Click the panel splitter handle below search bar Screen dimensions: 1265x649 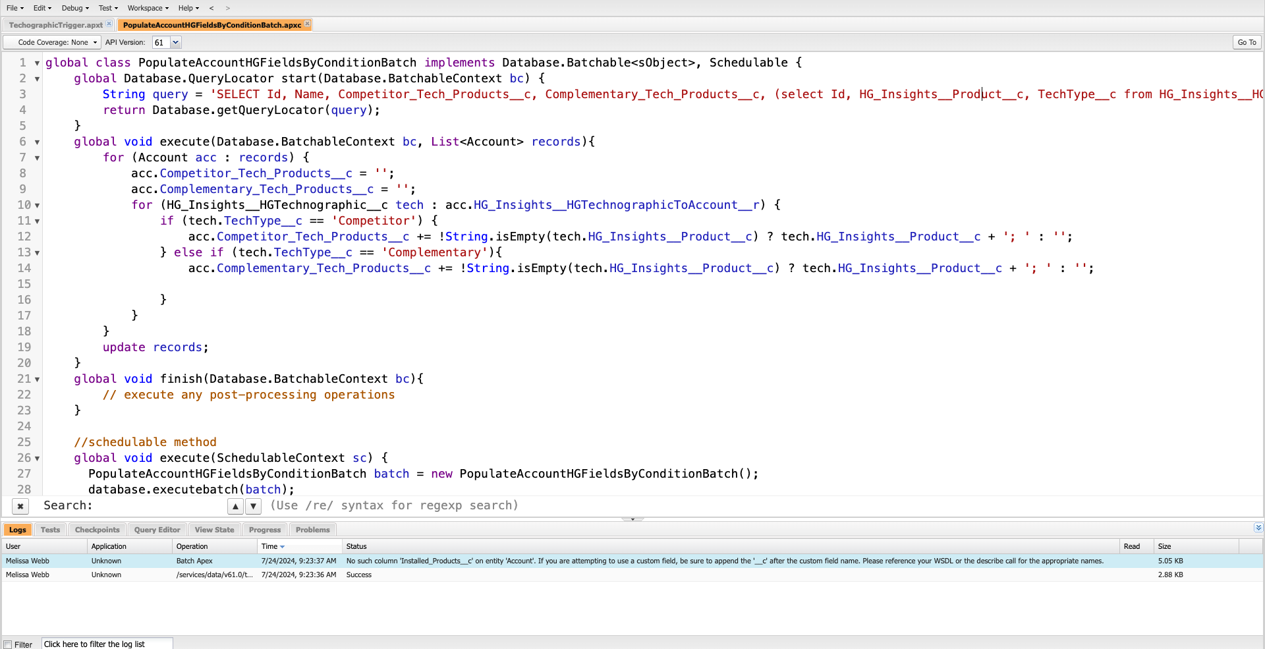(632, 519)
